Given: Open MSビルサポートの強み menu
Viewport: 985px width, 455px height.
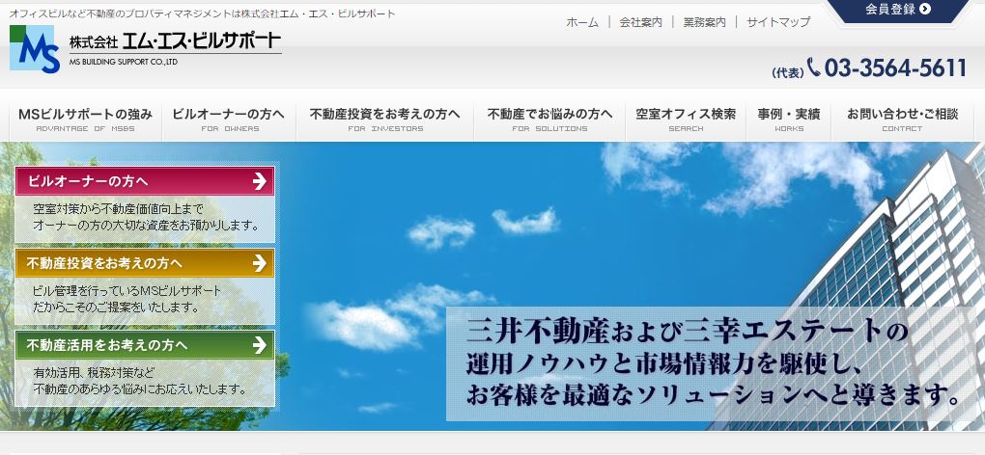Looking at the screenshot, I should point(85,120).
